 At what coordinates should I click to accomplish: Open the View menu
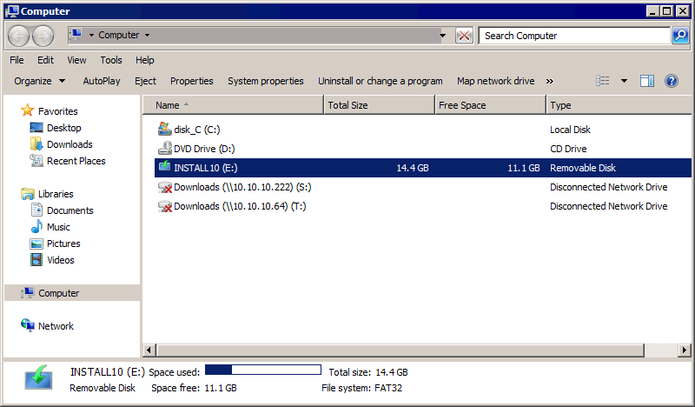pyautogui.click(x=76, y=60)
